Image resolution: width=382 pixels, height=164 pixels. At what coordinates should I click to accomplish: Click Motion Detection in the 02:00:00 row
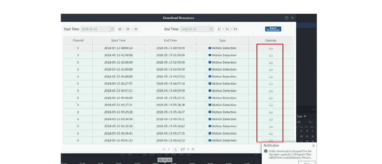pyautogui.click(x=224, y=62)
